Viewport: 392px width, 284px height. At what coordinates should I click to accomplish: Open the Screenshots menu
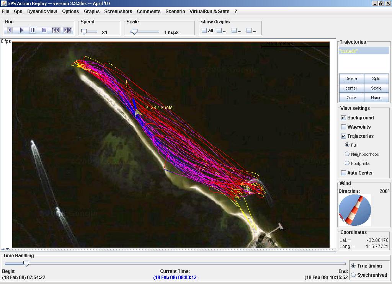pyautogui.click(x=118, y=11)
